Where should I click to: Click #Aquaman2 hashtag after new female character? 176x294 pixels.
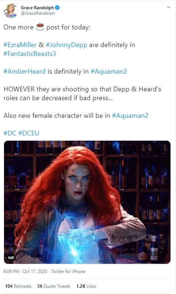point(130,116)
